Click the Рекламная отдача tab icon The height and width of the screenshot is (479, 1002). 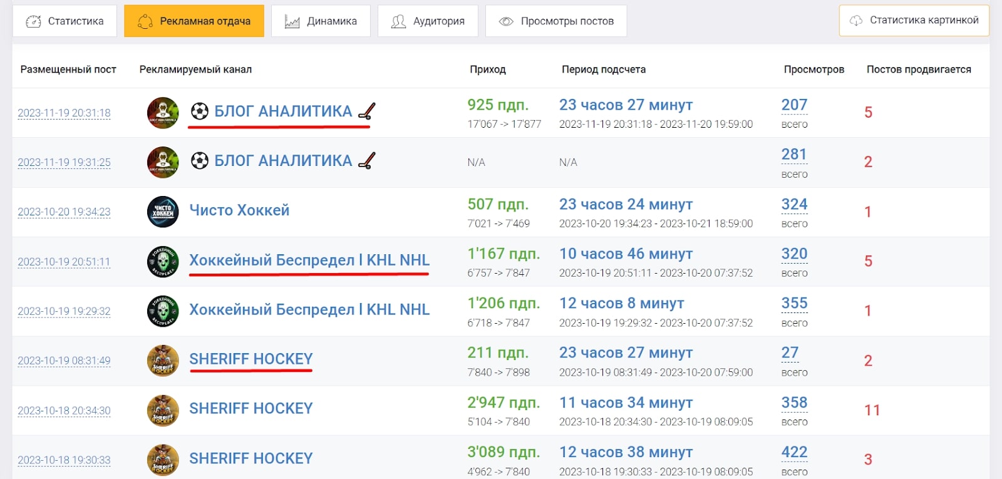pyautogui.click(x=145, y=21)
